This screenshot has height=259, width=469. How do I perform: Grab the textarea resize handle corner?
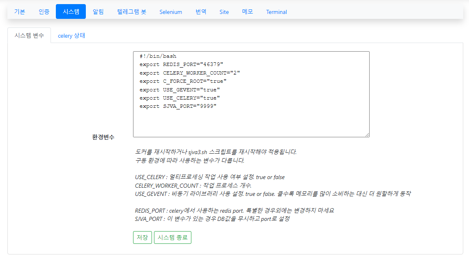(367, 135)
